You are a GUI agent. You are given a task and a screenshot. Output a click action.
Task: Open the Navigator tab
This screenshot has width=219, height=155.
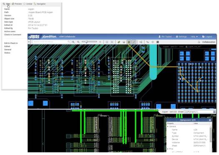40,4
